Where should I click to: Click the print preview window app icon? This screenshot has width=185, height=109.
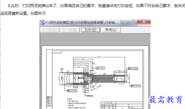pyautogui.click(x=42, y=22)
